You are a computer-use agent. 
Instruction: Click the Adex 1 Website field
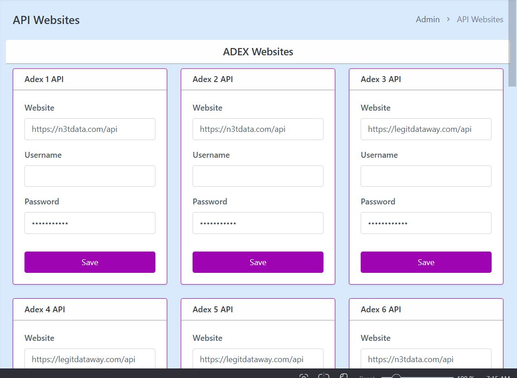[90, 129]
